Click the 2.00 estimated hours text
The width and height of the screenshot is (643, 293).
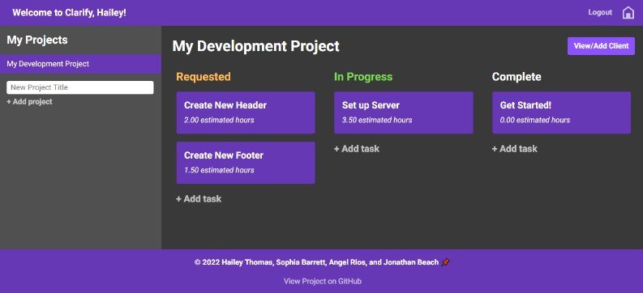point(219,120)
